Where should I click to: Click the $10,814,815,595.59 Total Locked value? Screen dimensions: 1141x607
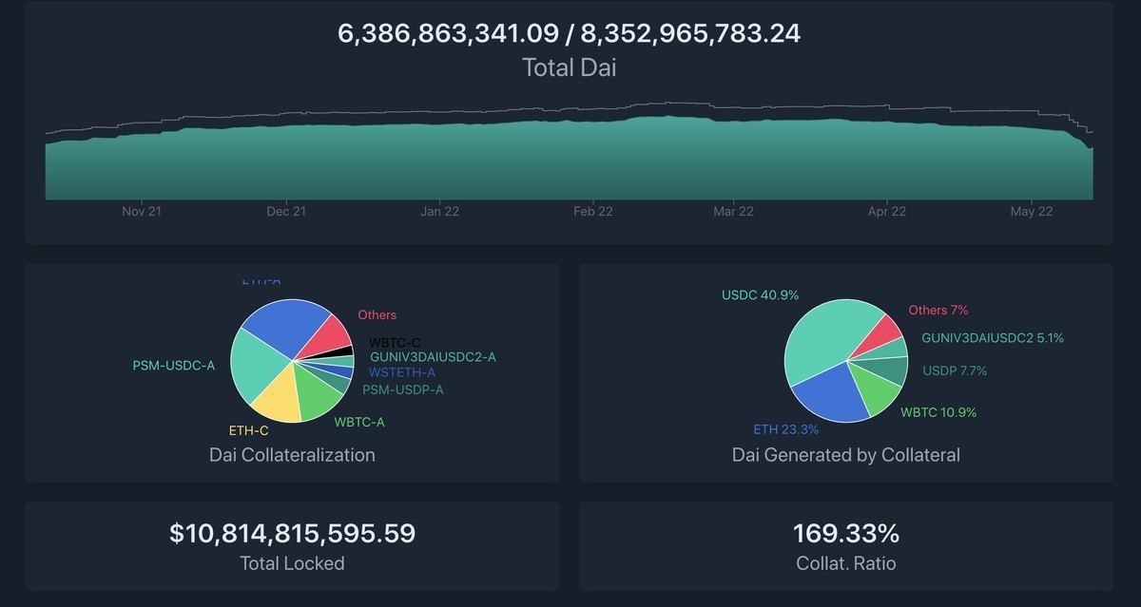click(x=292, y=533)
